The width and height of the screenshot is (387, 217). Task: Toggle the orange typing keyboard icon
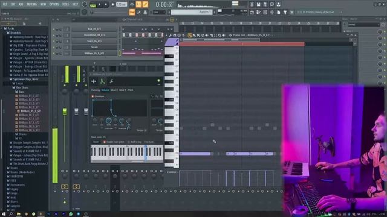click(132, 12)
